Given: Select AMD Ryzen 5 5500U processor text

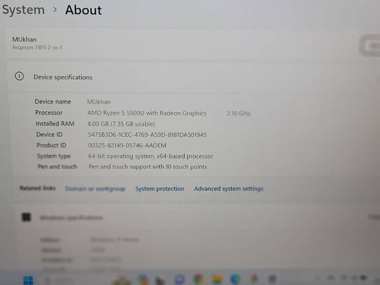Looking at the screenshot, I should [x=147, y=113].
